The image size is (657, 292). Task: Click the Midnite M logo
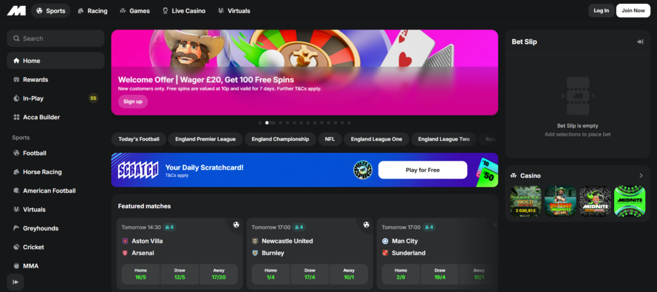click(17, 10)
